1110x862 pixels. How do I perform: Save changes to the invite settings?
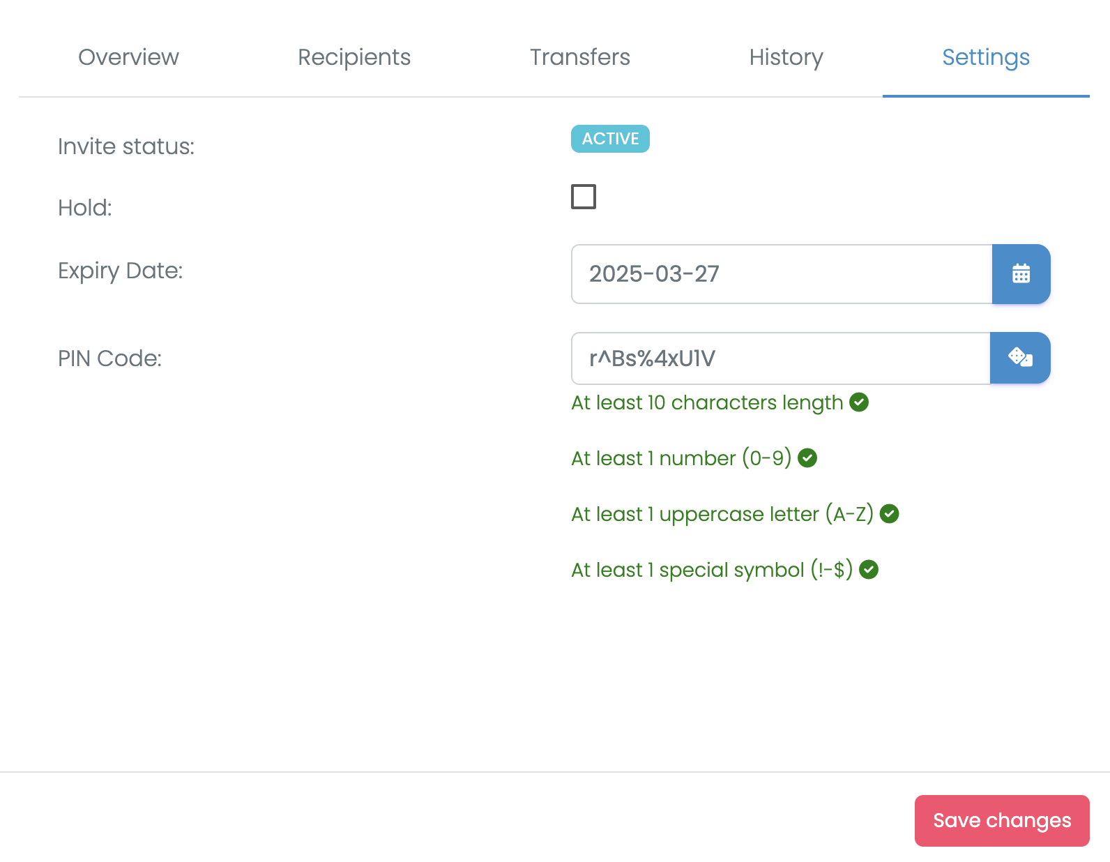click(x=1001, y=821)
